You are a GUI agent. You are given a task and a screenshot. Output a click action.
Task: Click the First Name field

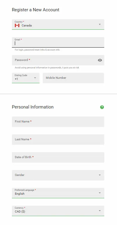(58, 122)
